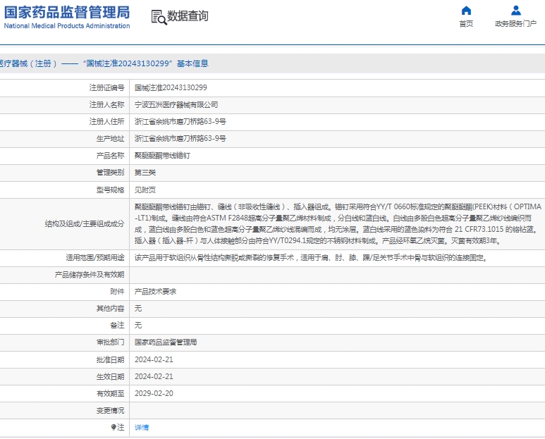Click the 产品技术要求 attachment entry
The width and height of the screenshot is (545, 439).
point(155,292)
